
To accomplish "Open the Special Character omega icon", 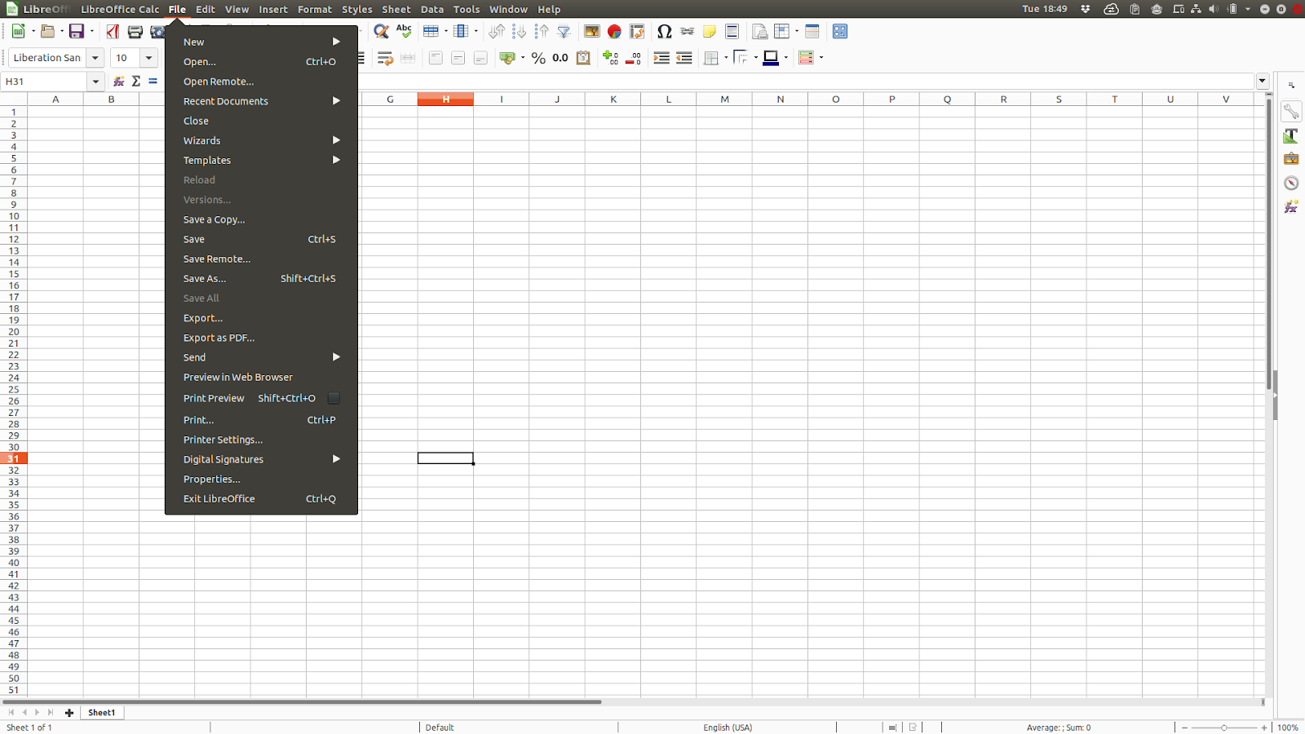I will pyautogui.click(x=664, y=32).
